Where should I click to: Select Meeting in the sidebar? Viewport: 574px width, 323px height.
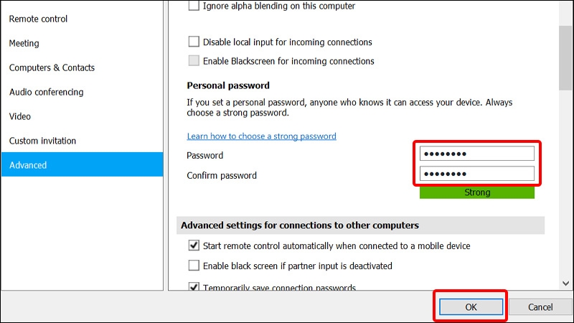coord(24,43)
